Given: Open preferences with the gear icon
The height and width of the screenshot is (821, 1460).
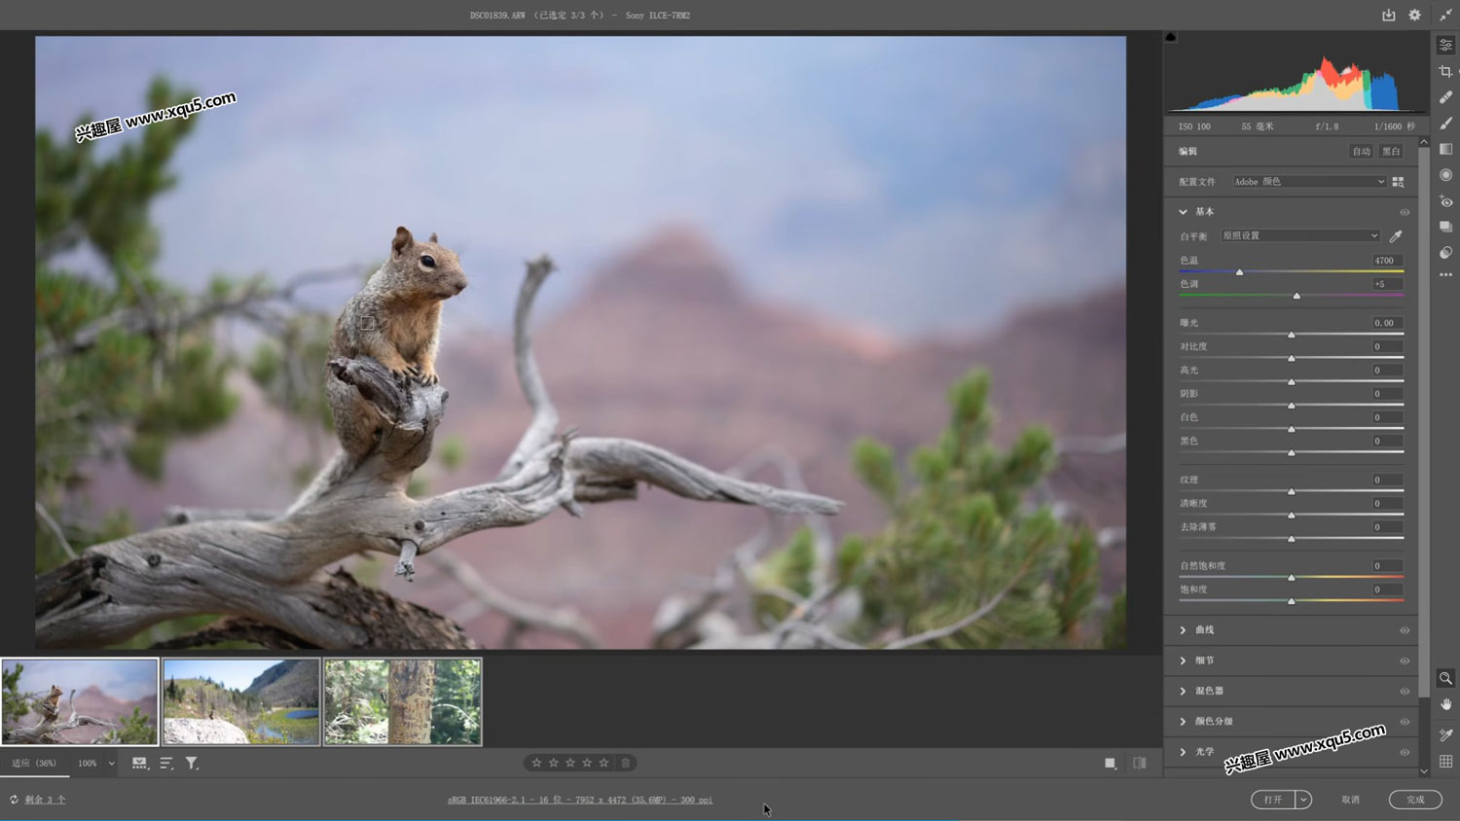Looking at the screenshot, I should pos(1414,16).
